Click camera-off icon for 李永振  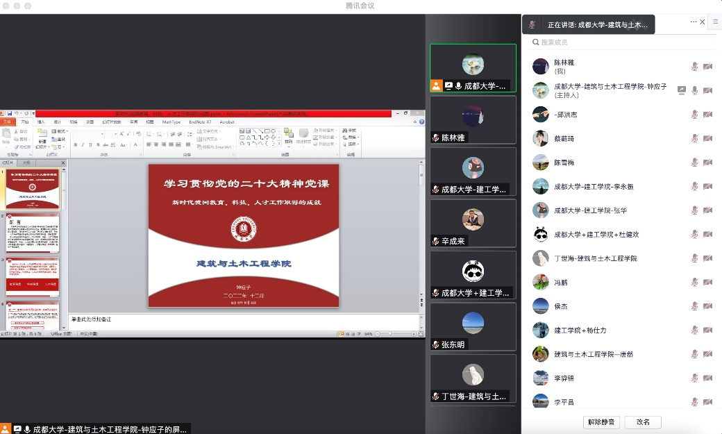point(707,186)
